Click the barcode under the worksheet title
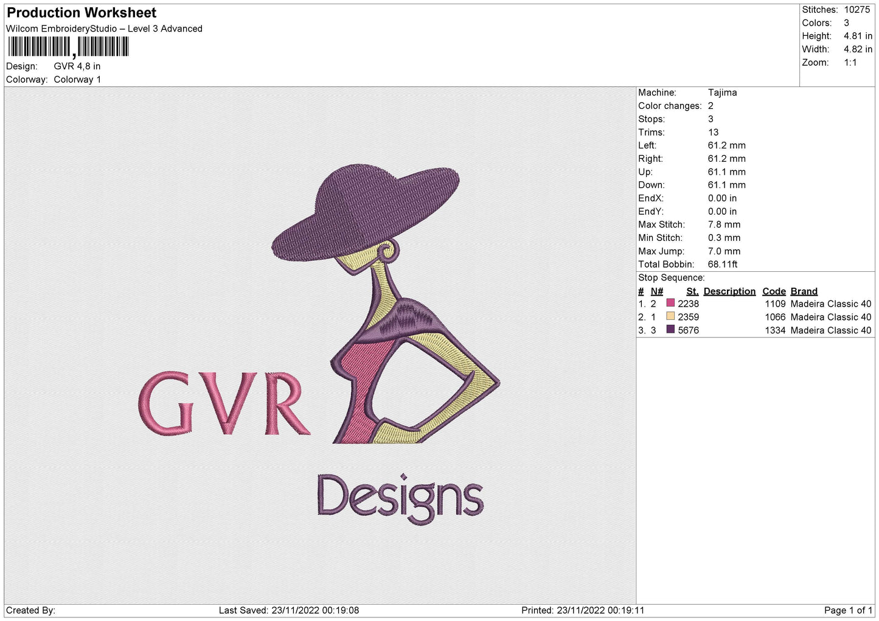 pyautogui.click(x=68, y=47)
